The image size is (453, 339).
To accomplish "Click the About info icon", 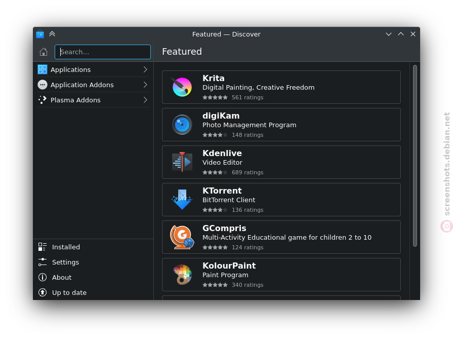I will (43, 277).
